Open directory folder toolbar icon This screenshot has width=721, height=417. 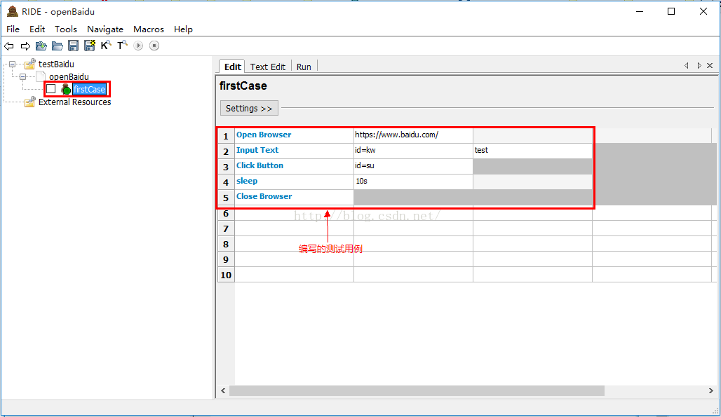pos(58,46)
